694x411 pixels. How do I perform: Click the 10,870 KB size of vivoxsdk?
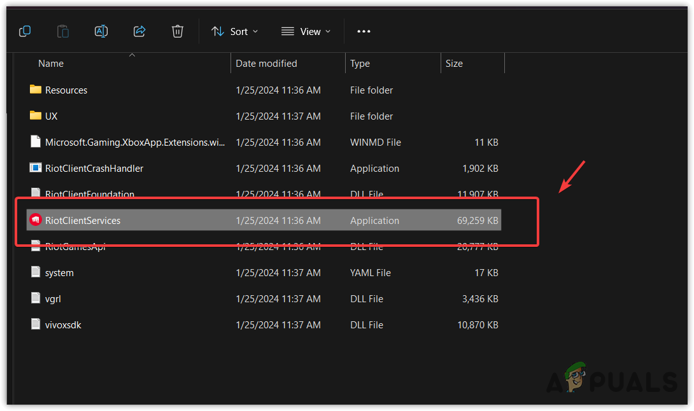coord(478,325)
